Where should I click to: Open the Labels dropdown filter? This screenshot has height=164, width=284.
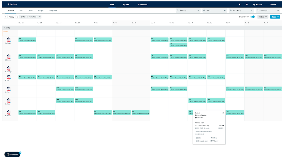[268, 10]
